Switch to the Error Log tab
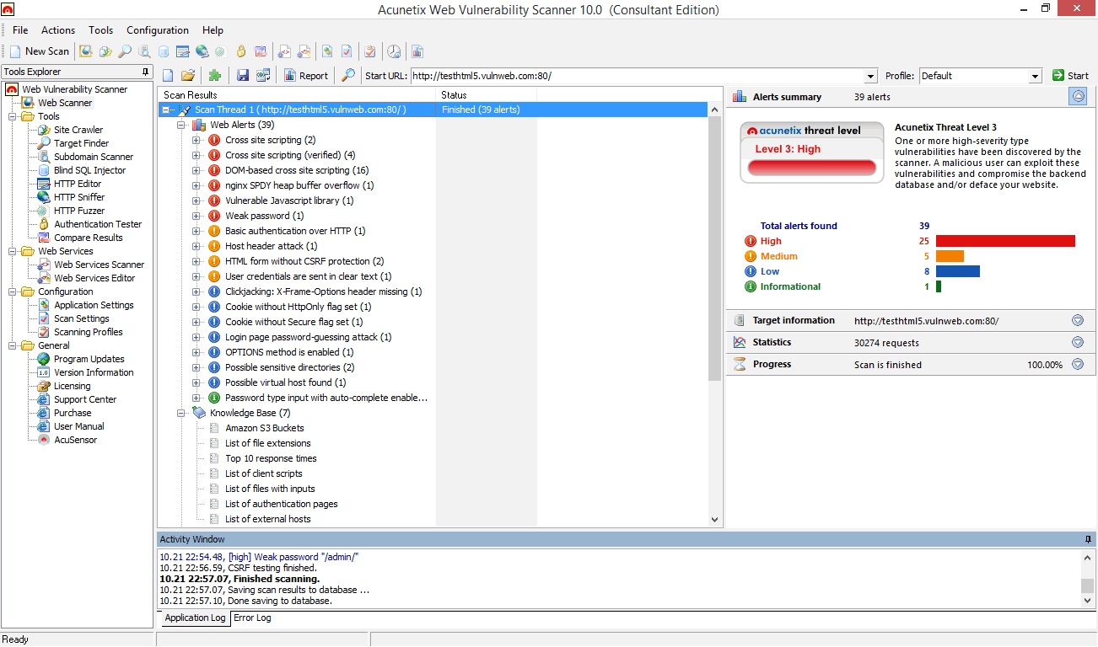Screen dimensions: 1098x647 pos(252,618)
